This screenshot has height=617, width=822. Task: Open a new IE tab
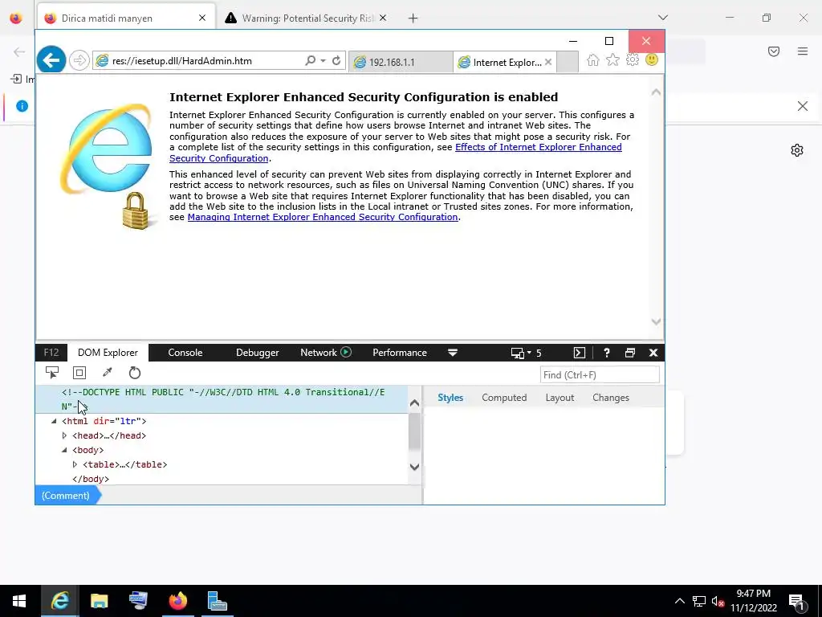tap(568, 62)
